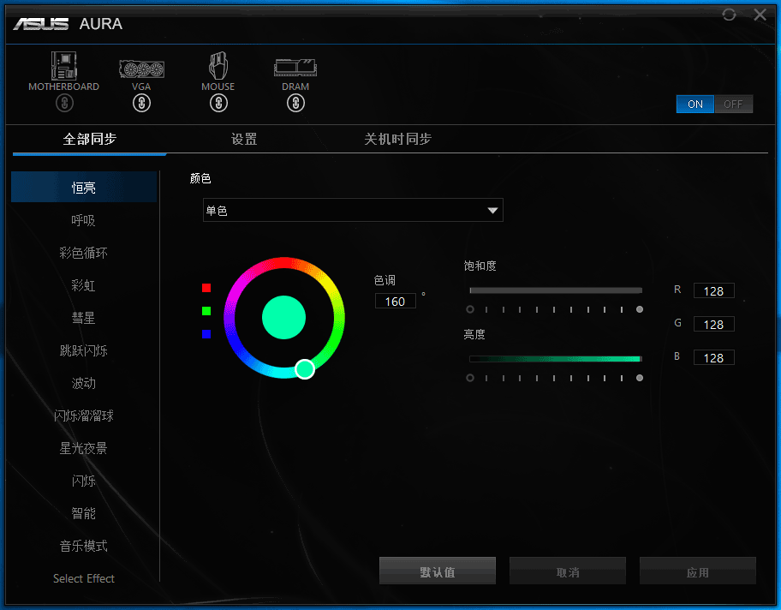
Task: Pick the red color swatch
Action: [206, 288]
